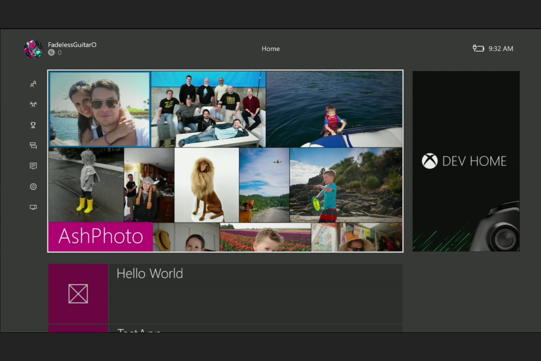Open Notifications from the sidebar
541x361 pixels.
pyautogui.click(x=33, y=166)
